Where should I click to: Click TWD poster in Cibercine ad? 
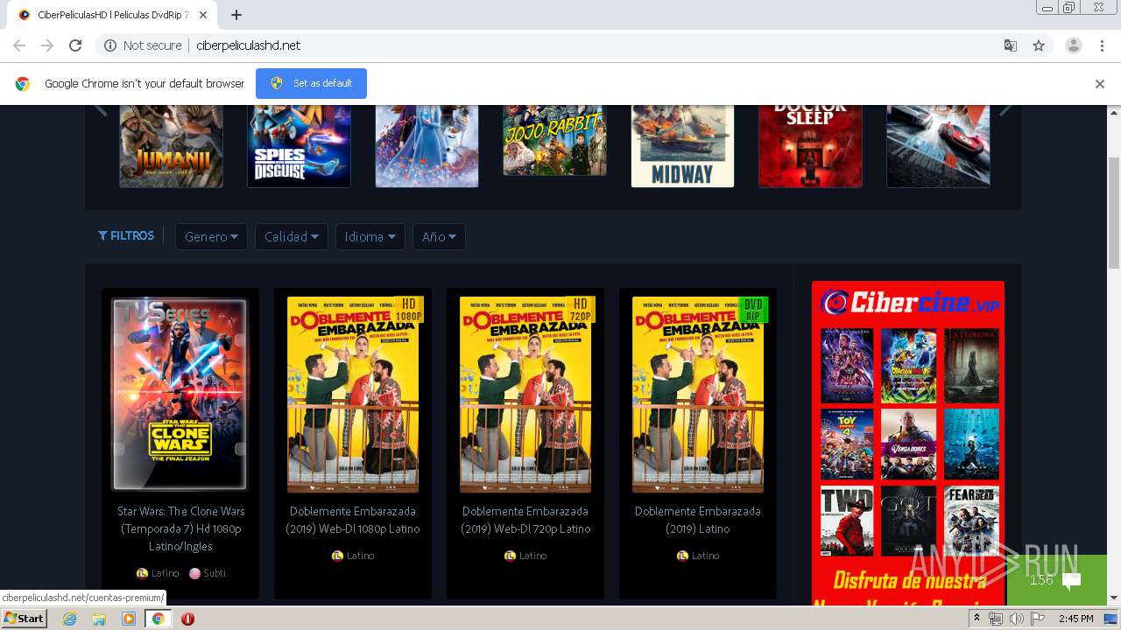(x=847, y=521)
